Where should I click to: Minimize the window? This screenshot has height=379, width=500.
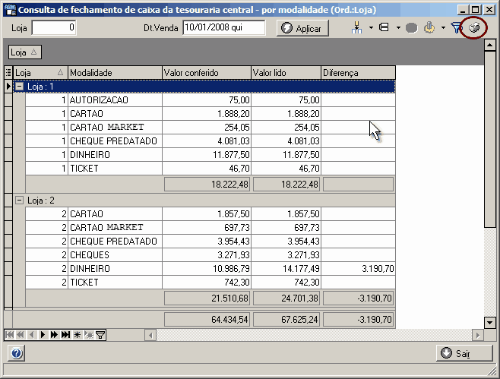(464, 10)
